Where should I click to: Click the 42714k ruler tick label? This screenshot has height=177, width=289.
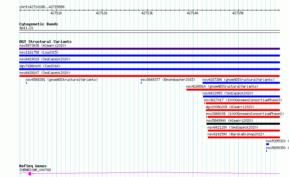click(x=193, y=13)
